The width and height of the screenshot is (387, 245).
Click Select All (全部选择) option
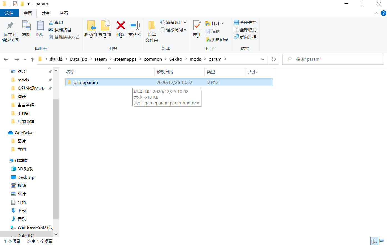point(245,23)
